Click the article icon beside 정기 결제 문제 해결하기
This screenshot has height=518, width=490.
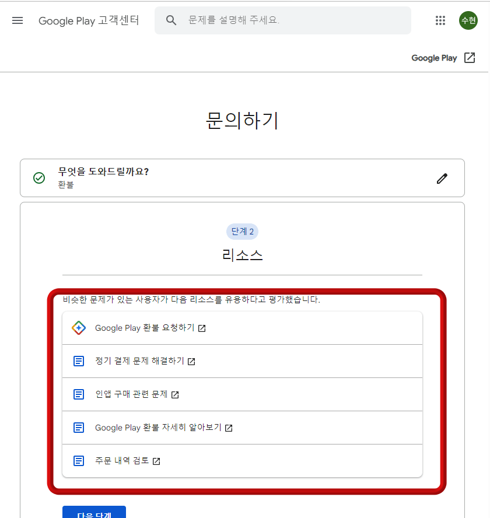pyautogui.click(x=79, y=361)
